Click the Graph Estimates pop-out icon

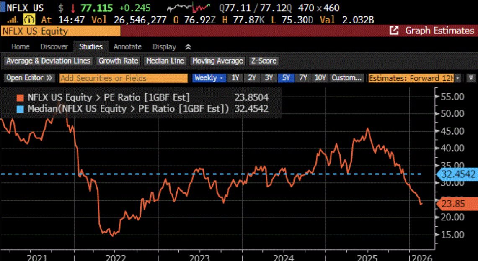(394, 31)
